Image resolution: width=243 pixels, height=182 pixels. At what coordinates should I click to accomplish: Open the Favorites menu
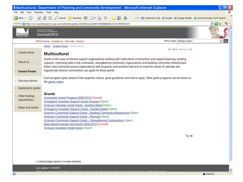click(x=39, y=12)
